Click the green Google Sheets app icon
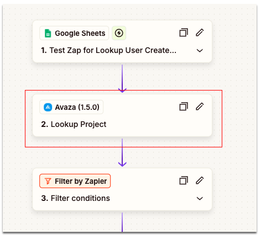Image resolution: width=261 pixels, height=239 pixels. point(48,33)
